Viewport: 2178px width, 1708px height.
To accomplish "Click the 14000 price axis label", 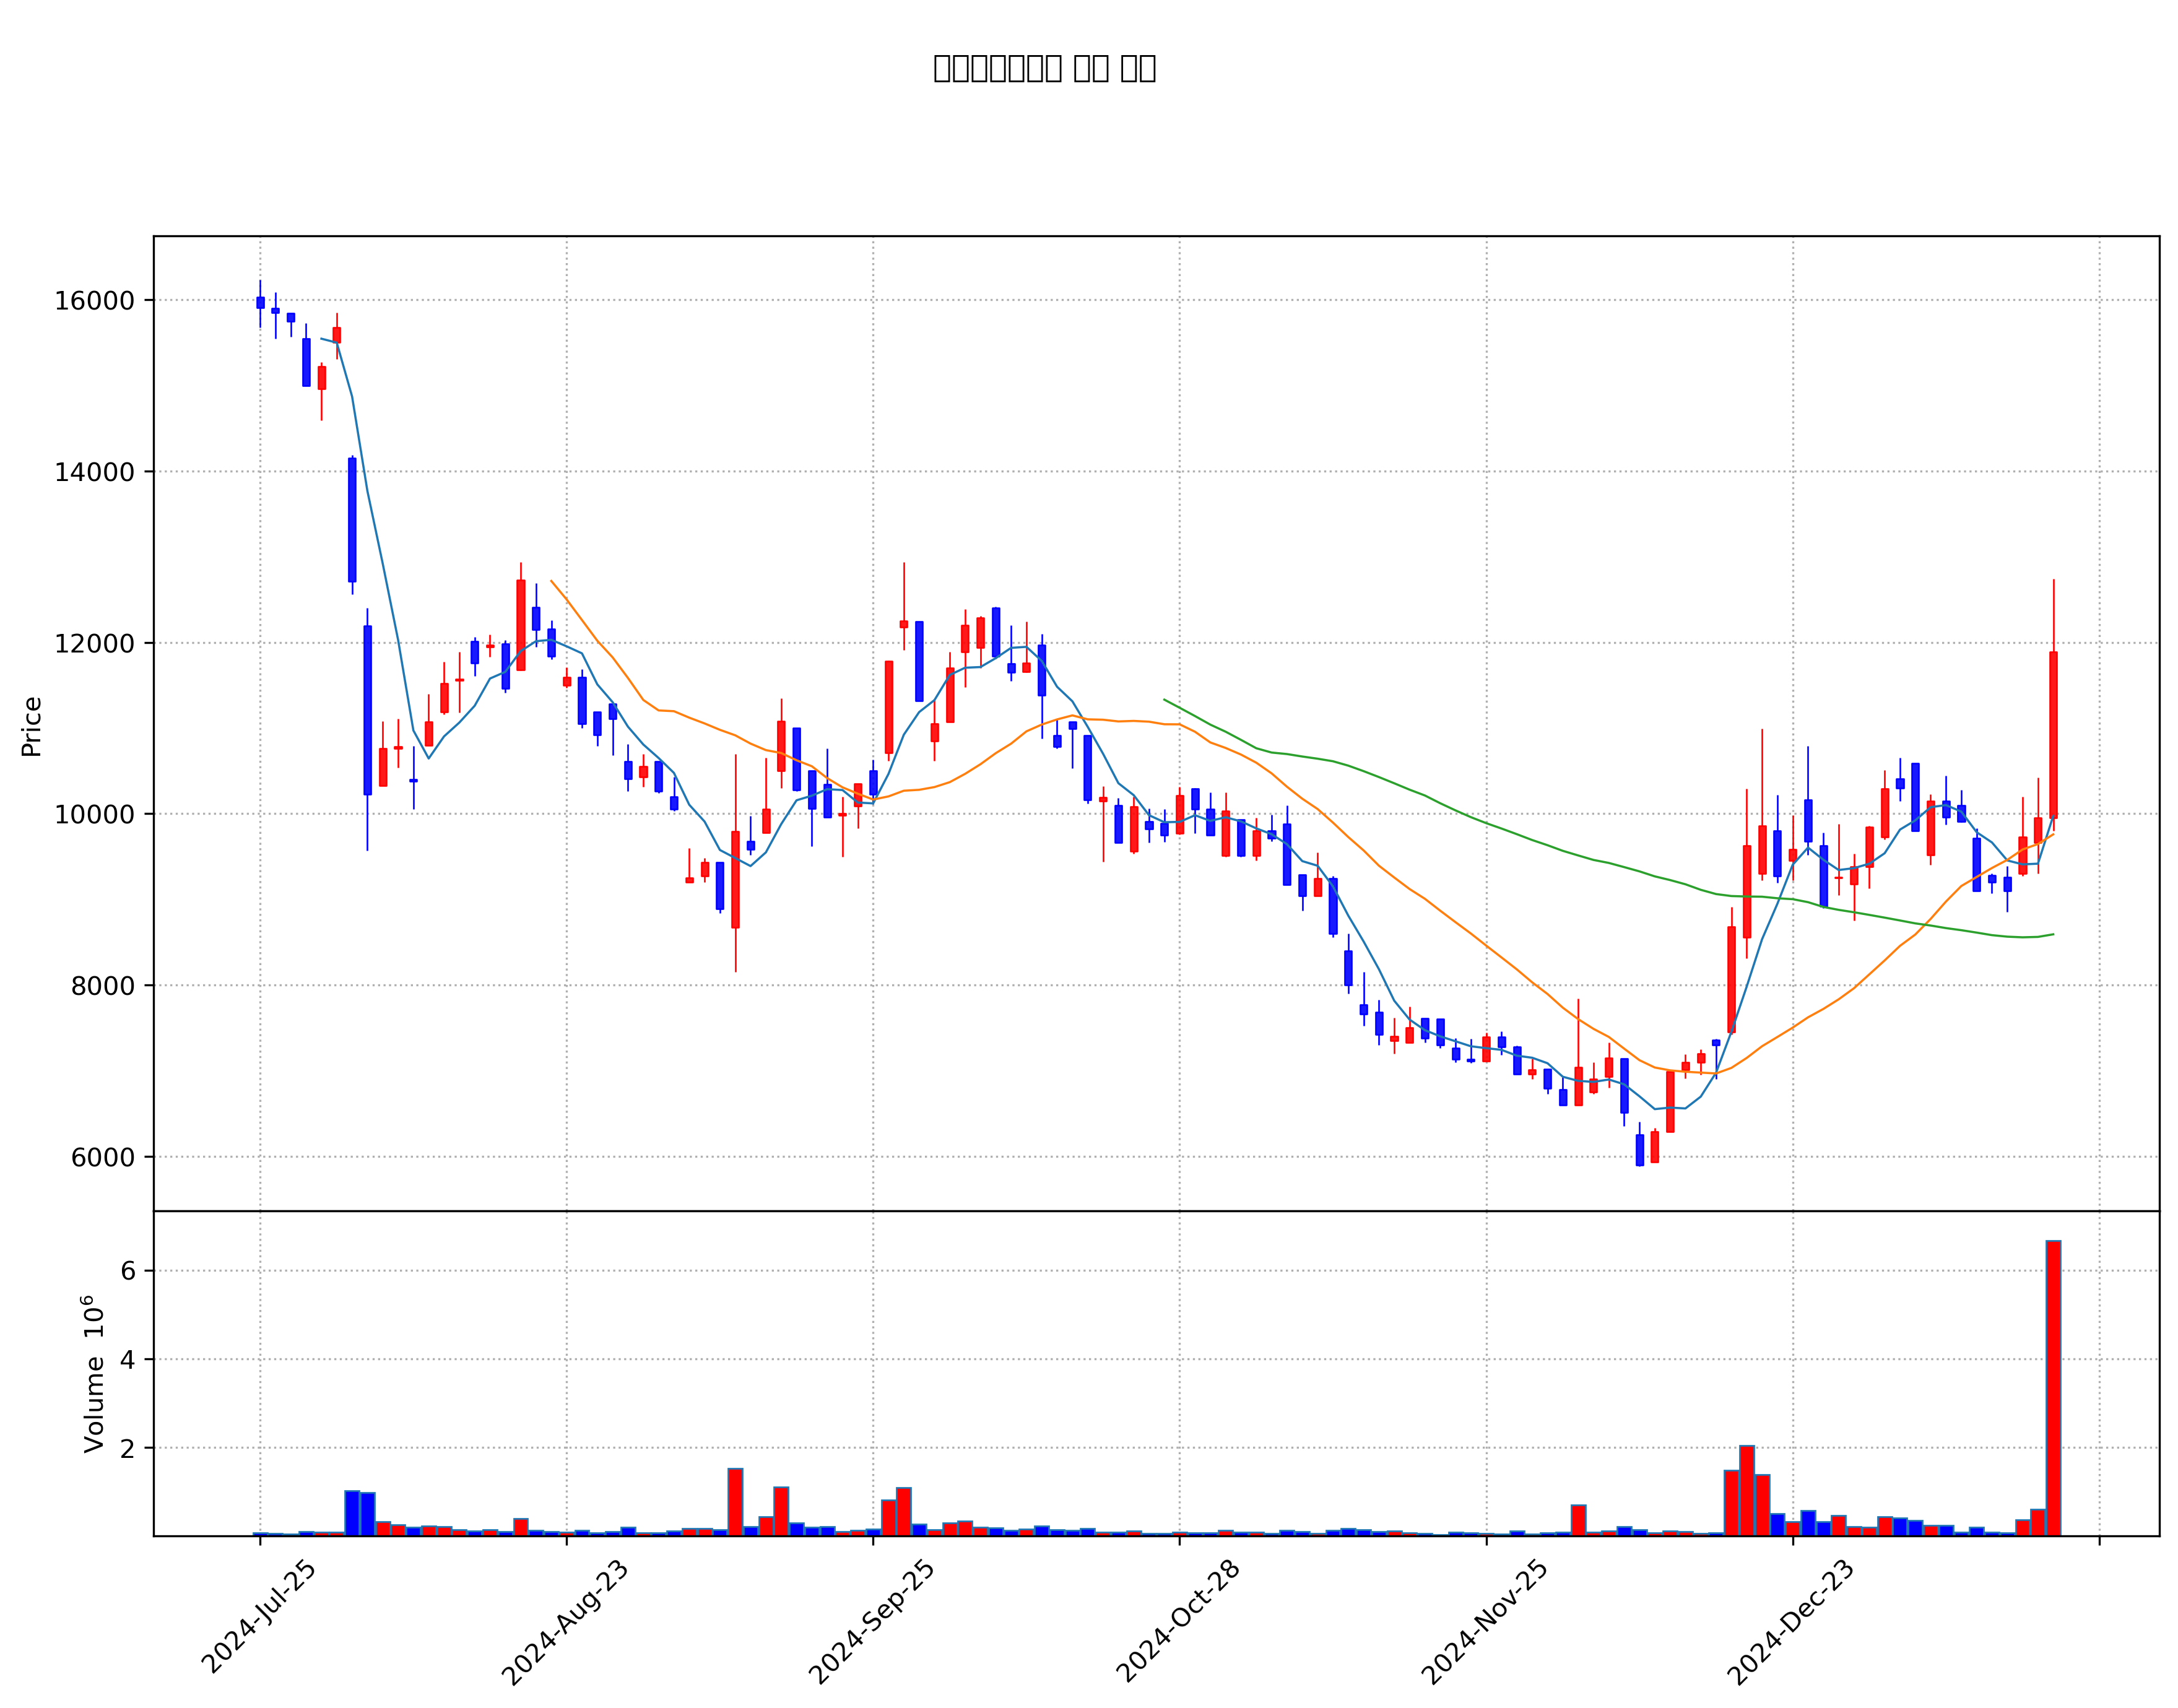I will (94, 472).
